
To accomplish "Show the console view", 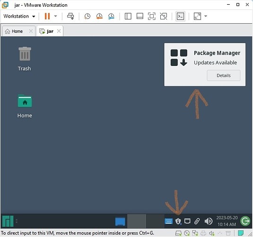I will click(180, 16).
